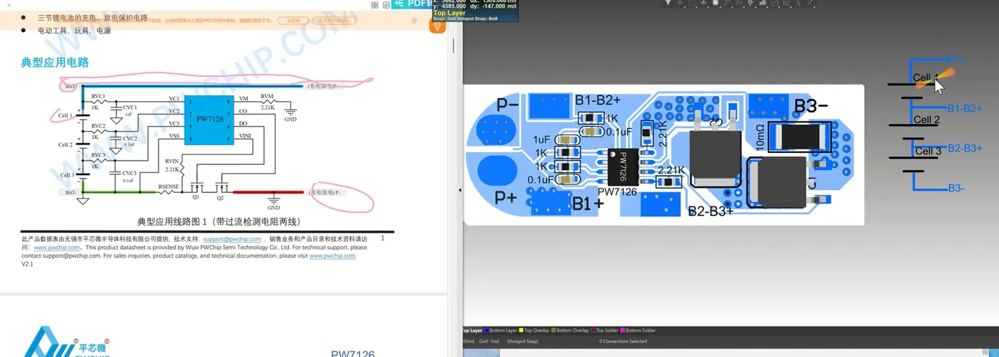Viewport: 999px width, 357px height.
Task: Click the second orange-outlined banner button
Action: point(334,21)
